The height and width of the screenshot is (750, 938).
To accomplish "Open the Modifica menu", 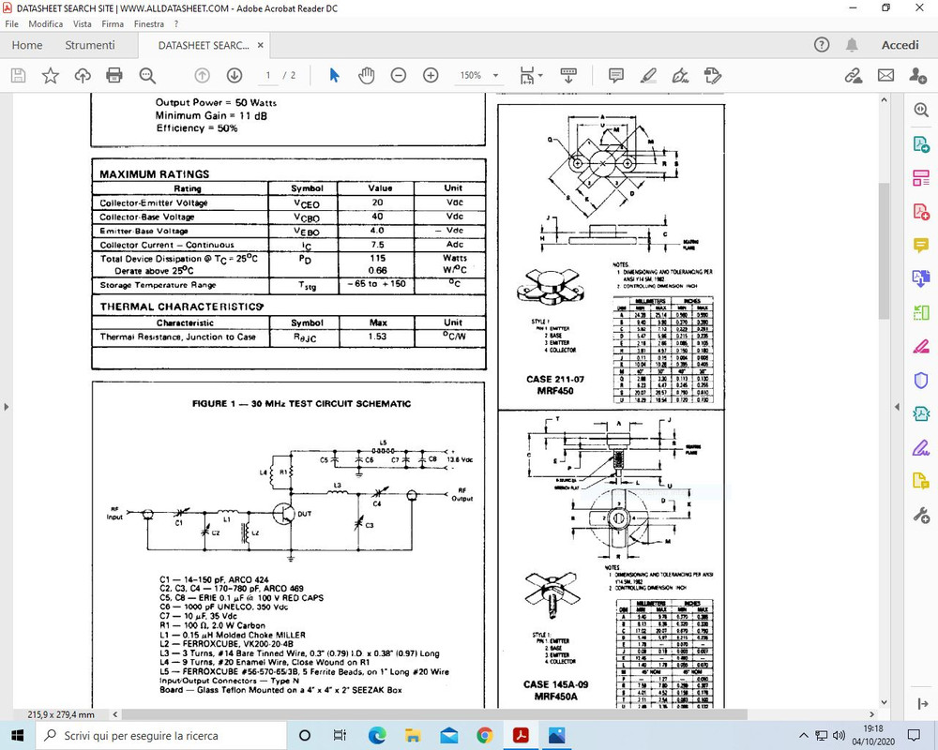I will (x=45, y=24).
